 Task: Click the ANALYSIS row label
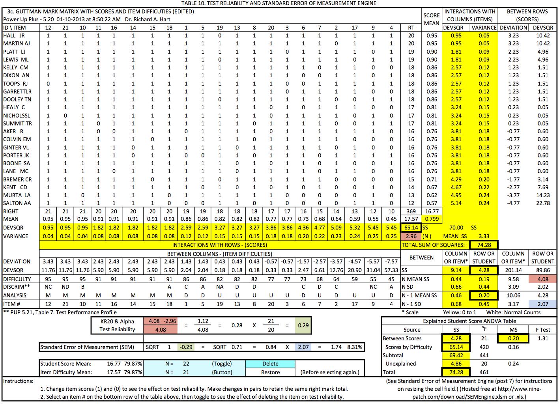click(15, 295)
